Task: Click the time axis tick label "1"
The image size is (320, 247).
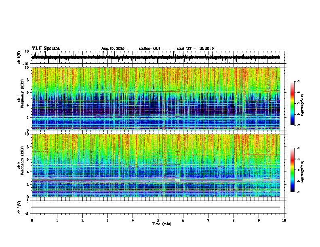Action: pyautogui.click(x=57, y=220)
